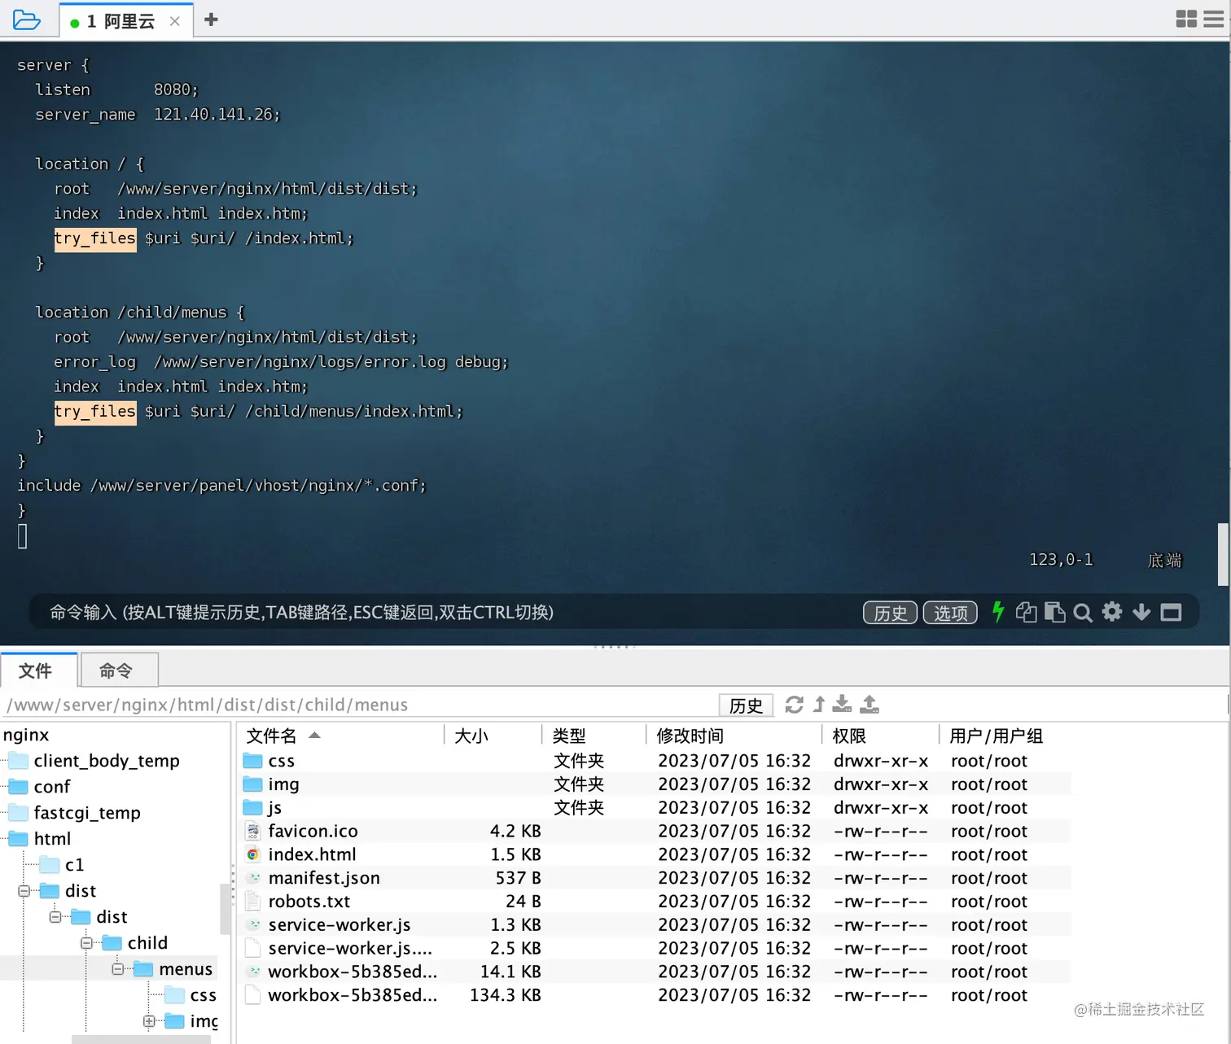Open the grid layout view icon

pyautogui.click(x=1186, y=19)
